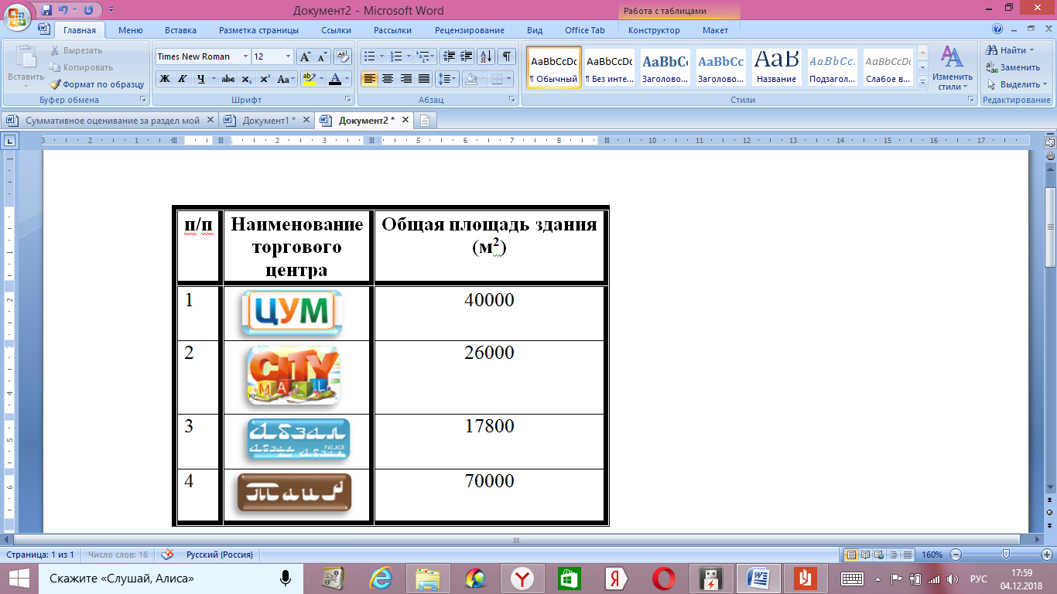Viewport: 1057px width, 594px height.
Task: Toggle strikethrough abc formatting
Action: (x=228, y=79)
